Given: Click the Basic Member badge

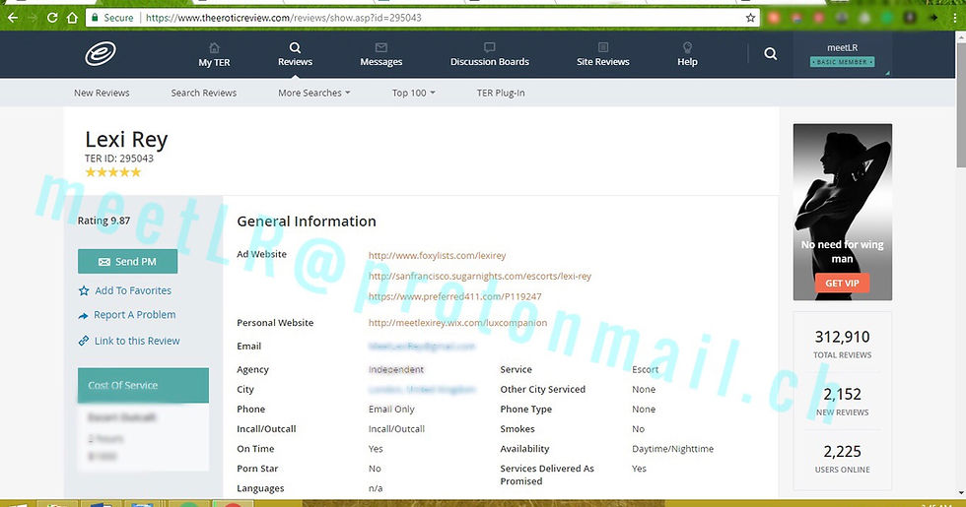Looking at the screenshot, I should [x=842, y=62].
